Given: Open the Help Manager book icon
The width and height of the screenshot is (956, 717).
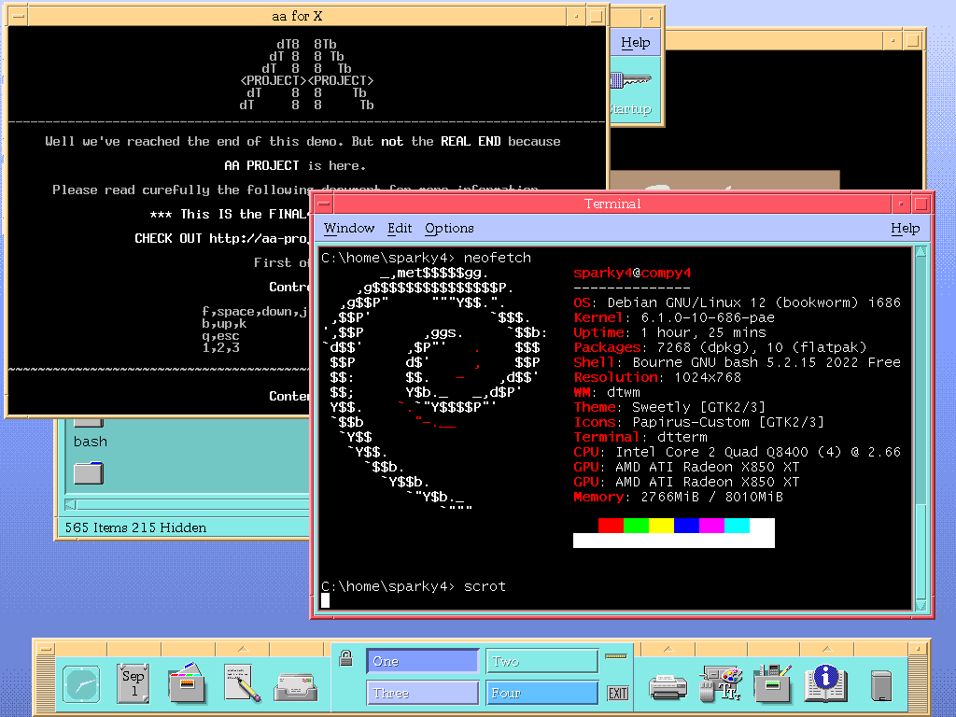Looking at the screenshot, I should point(826,684).
